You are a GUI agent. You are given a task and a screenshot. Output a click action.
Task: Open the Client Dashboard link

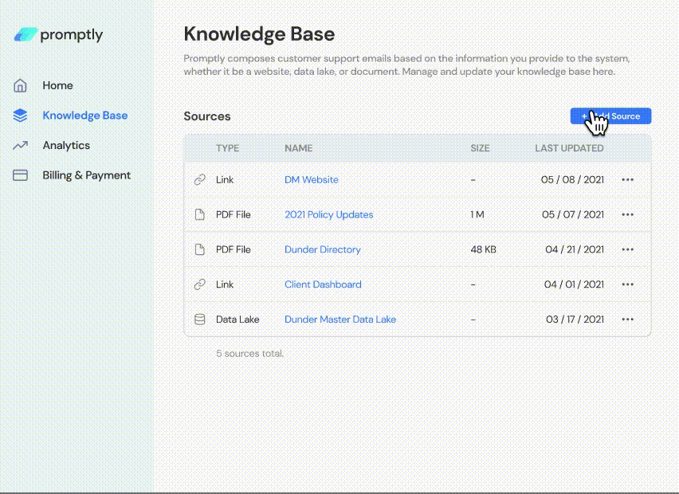pyautogui.click(x=323, y=284)
